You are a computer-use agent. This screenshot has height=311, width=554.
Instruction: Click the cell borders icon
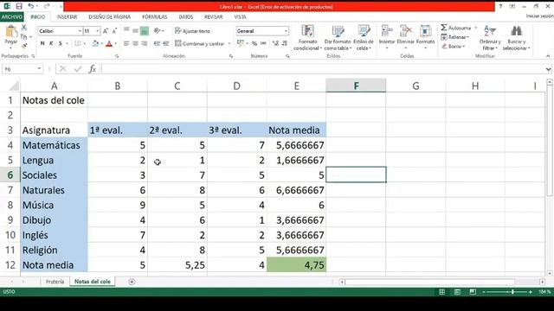click(x=77, y=43)
